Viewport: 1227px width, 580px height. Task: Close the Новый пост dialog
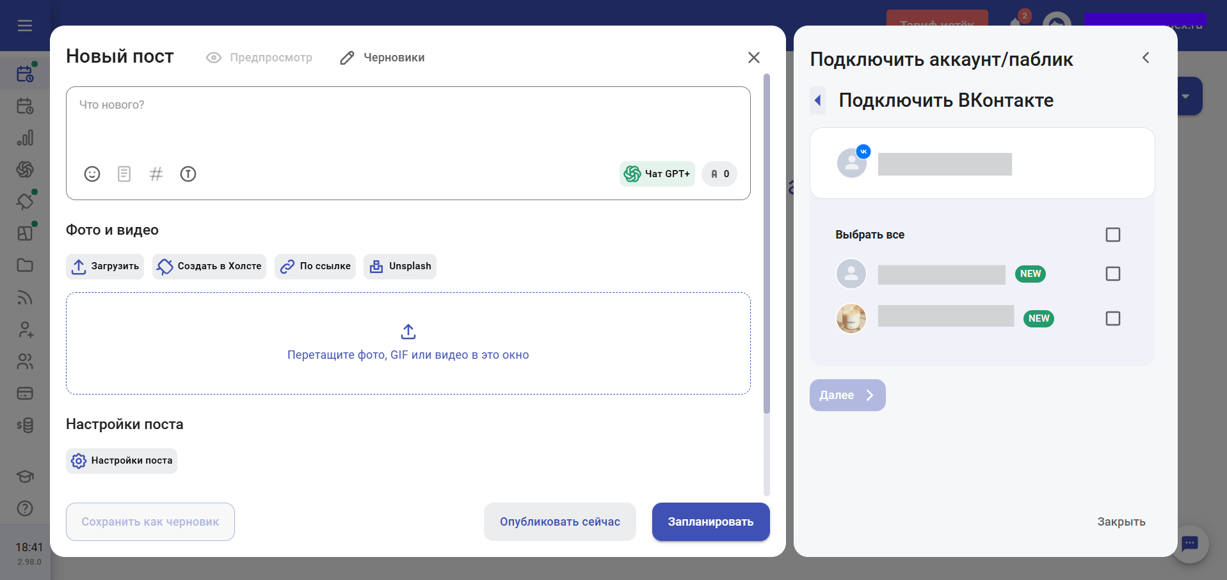[x=754, y=58]
